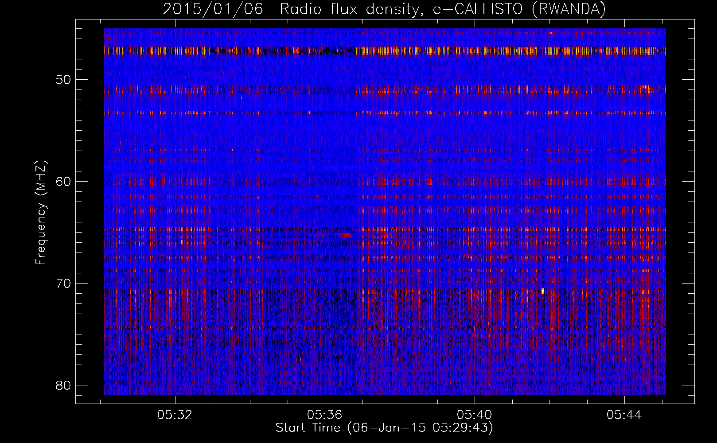
Task: Select the 05:44 time tick label
Action: tap(624, 415)
